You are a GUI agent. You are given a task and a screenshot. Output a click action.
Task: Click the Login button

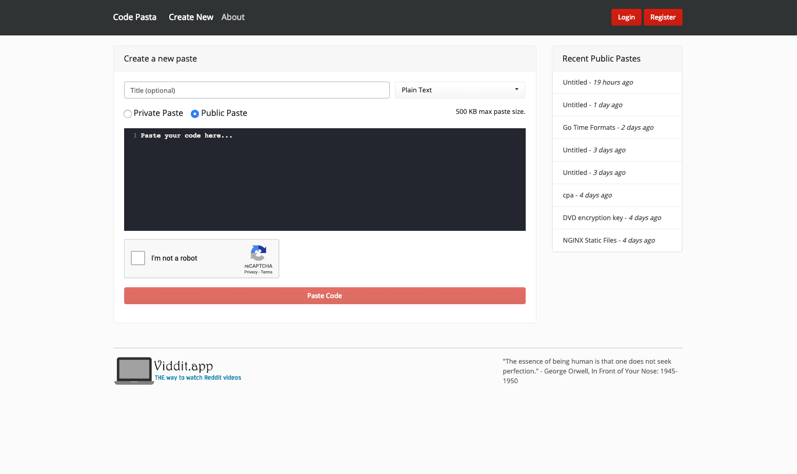click(626, 17)
